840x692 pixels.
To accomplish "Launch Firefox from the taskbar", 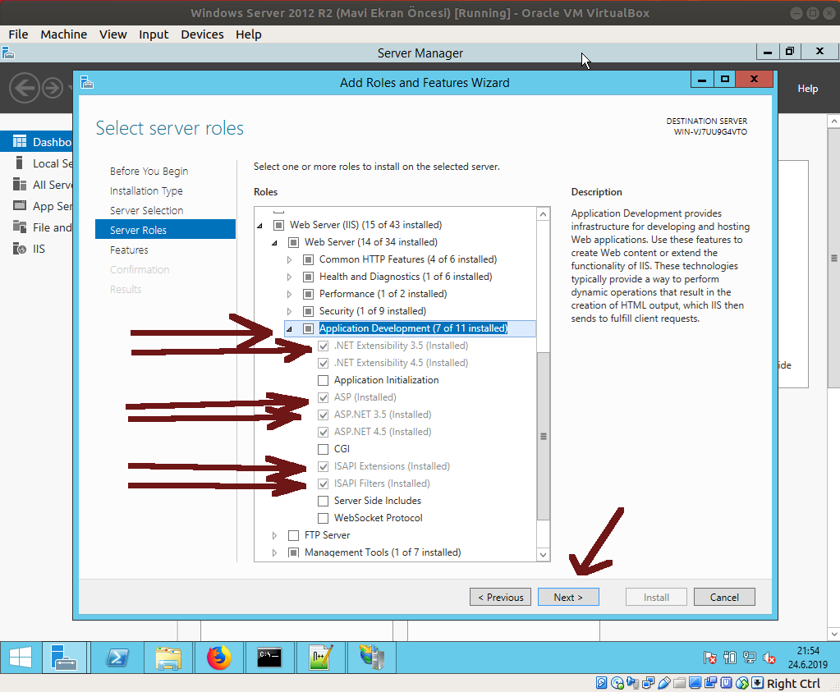I will (218, 658).
